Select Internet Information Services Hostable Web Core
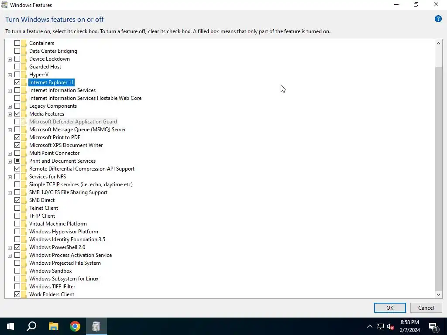The width and height of the screenshot is (447, 335). pyautogui.click(x=85, y=98)
